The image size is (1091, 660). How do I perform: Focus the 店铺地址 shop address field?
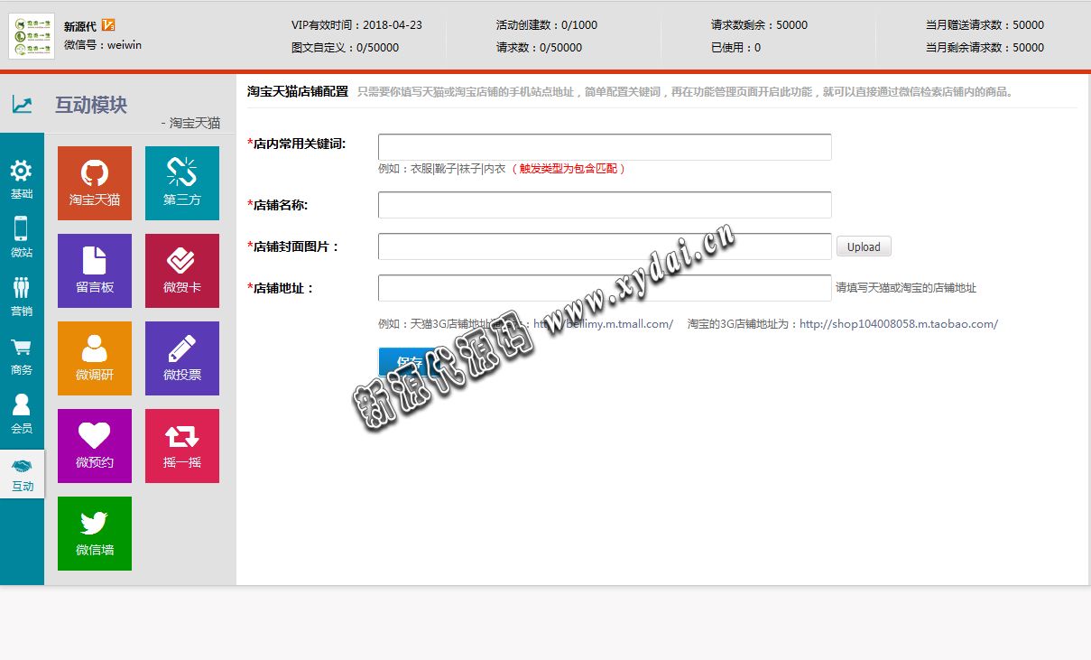(x=605, y=288)
